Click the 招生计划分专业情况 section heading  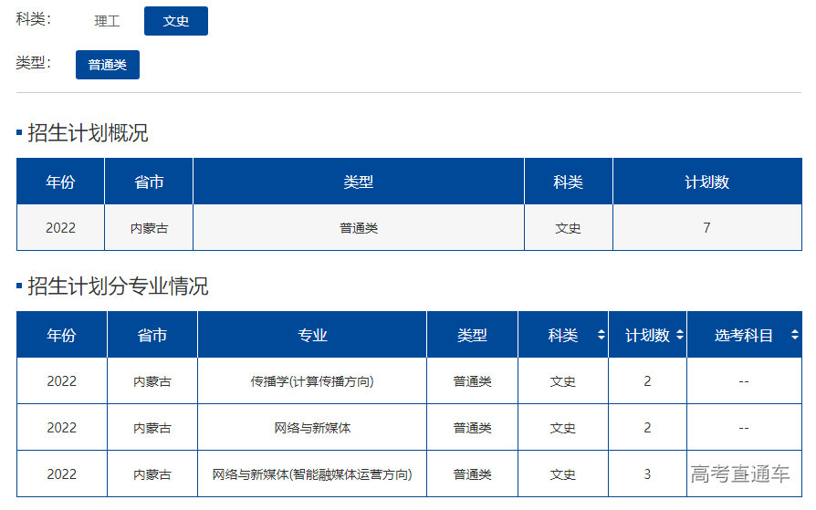[x=118, y=286]
